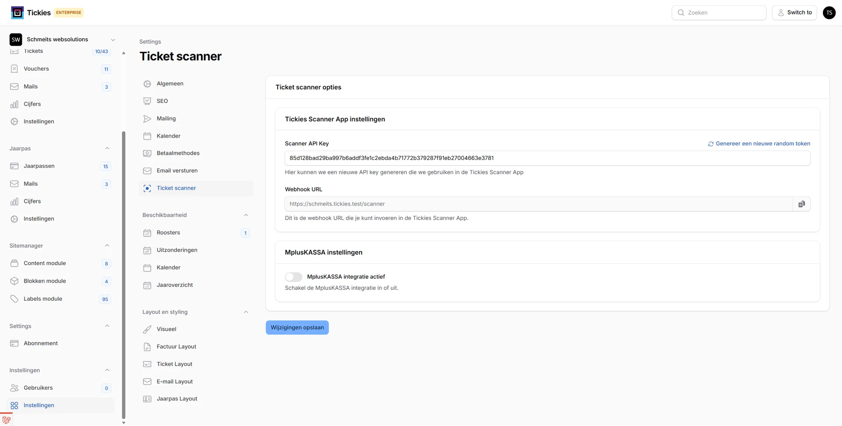Viewport: 842px width, 426px height.
Task: Collapse the Beschikbaarheid group
Action: 246,215
